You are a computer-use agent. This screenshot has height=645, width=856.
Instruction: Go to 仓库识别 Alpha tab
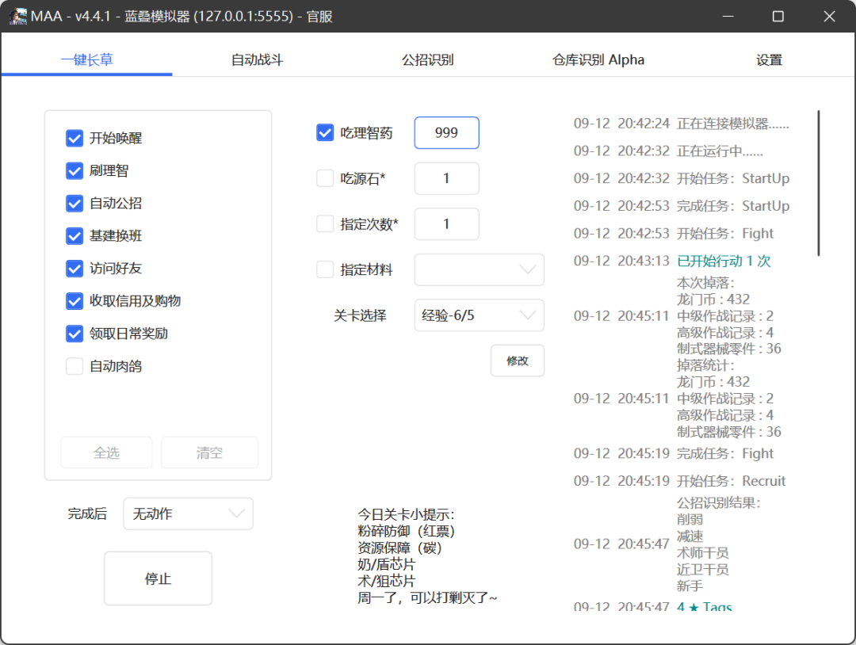pyautogui.click(x=598, y=59)
